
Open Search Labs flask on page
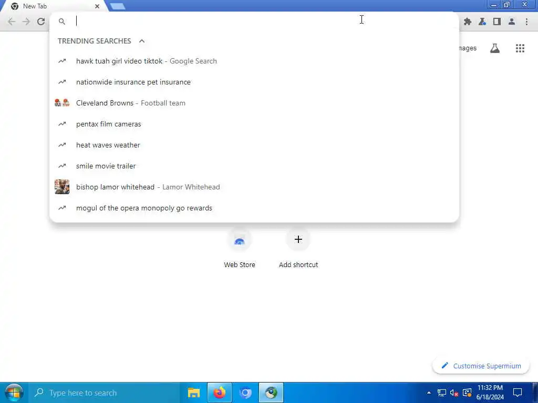point(495,48)
